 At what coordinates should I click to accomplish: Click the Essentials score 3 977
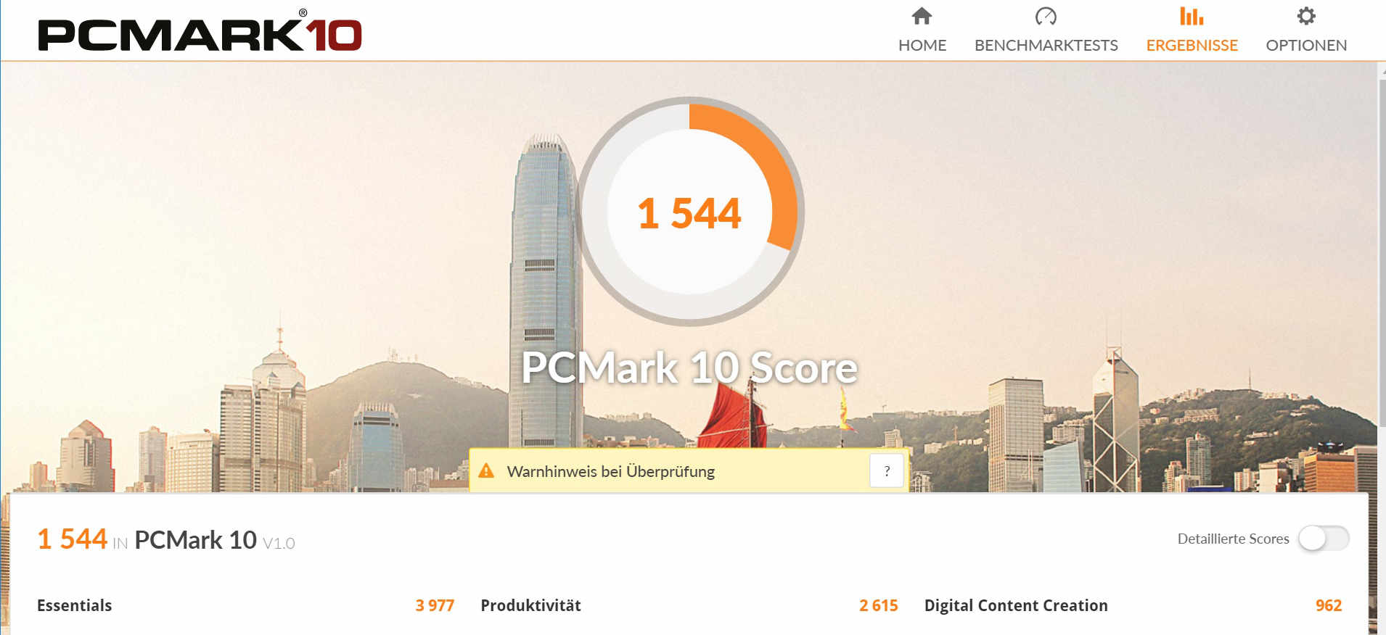pos(435,605)
